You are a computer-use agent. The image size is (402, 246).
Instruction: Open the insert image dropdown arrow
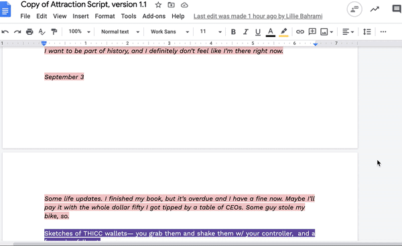(332, 32)
